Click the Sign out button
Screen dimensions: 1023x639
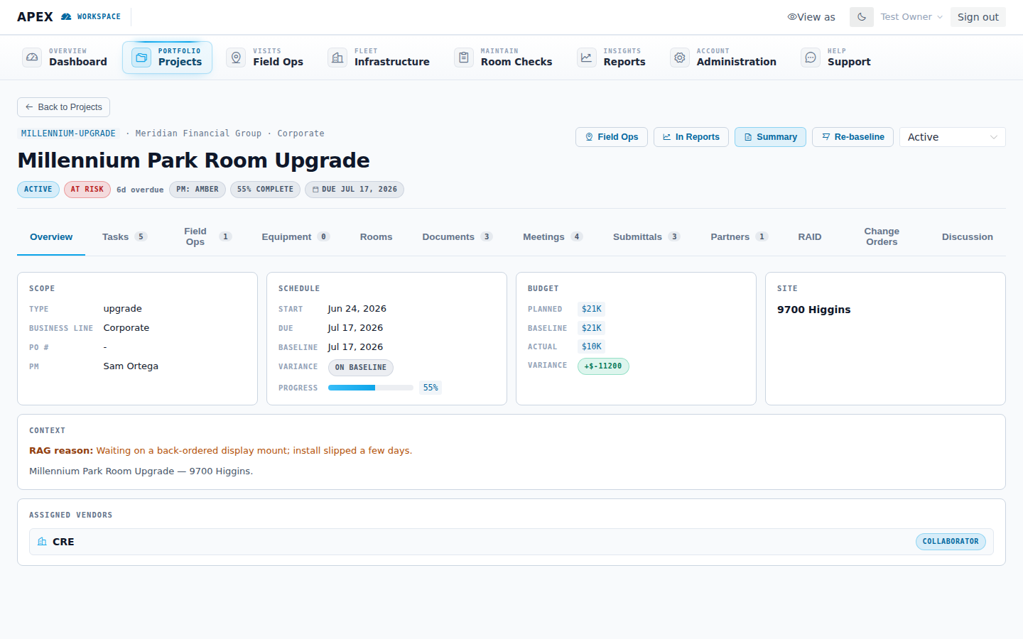pyautogui.click(x=978, y=17)
